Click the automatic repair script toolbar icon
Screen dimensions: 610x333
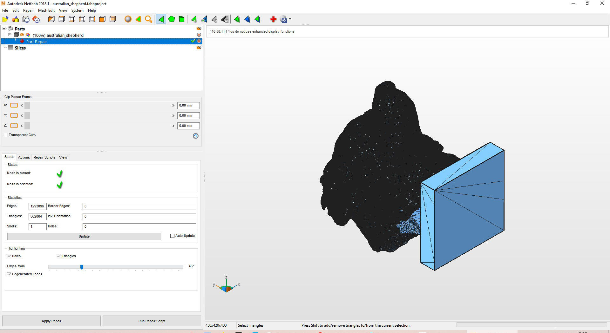[x=284, y=19]
